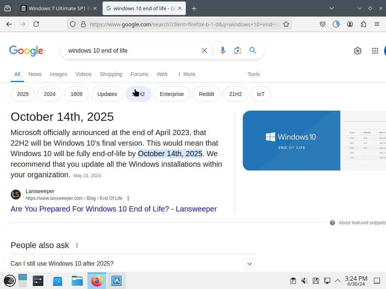Image resolution: width=386 pixels, height=289 pixels.
Task: Reload the current page
Action: click(36, 24)
